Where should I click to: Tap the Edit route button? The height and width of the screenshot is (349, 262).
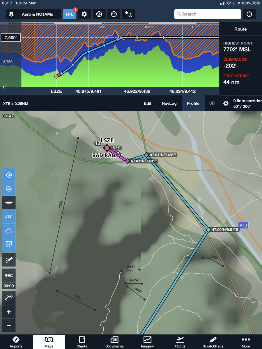pyautogui.click(x=148, y=103)
